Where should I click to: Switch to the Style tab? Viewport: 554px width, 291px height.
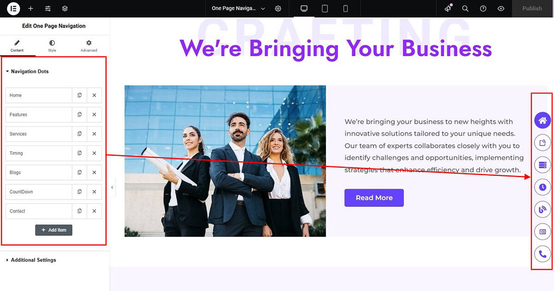point(52,46)
